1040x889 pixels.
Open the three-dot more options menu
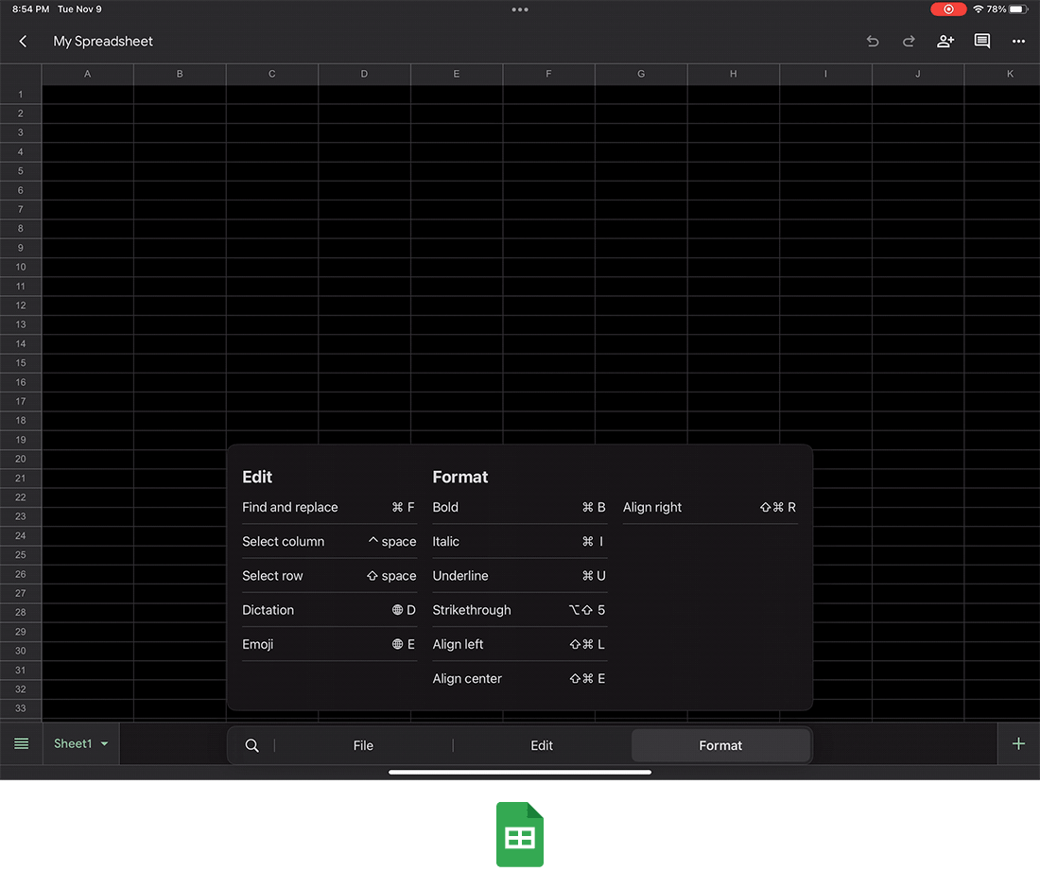pyautogui.click(x=1018, y=42)
